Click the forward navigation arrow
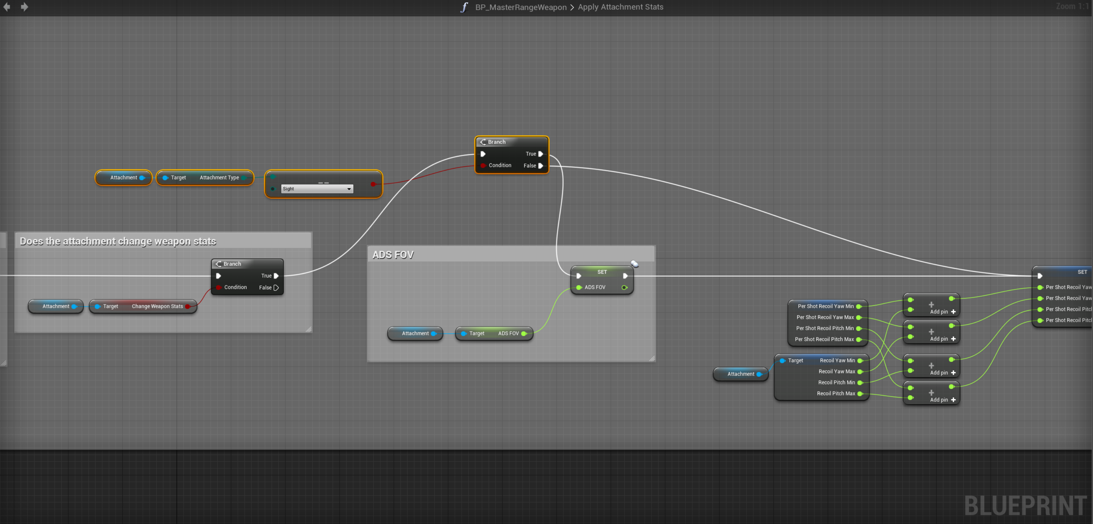The height and width of the screenshot is (524, 1093). point(24,7)
